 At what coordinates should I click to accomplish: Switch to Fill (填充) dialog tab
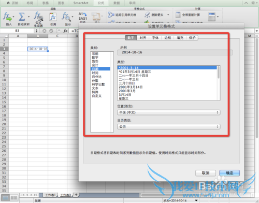[180, 38]
